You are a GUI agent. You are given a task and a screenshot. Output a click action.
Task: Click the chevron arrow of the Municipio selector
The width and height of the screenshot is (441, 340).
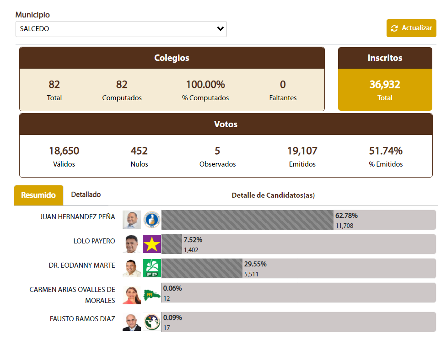tap(220, 29)
